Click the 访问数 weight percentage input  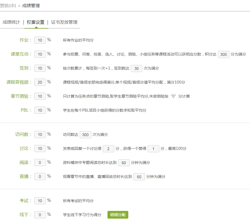[x=40, y=134]
